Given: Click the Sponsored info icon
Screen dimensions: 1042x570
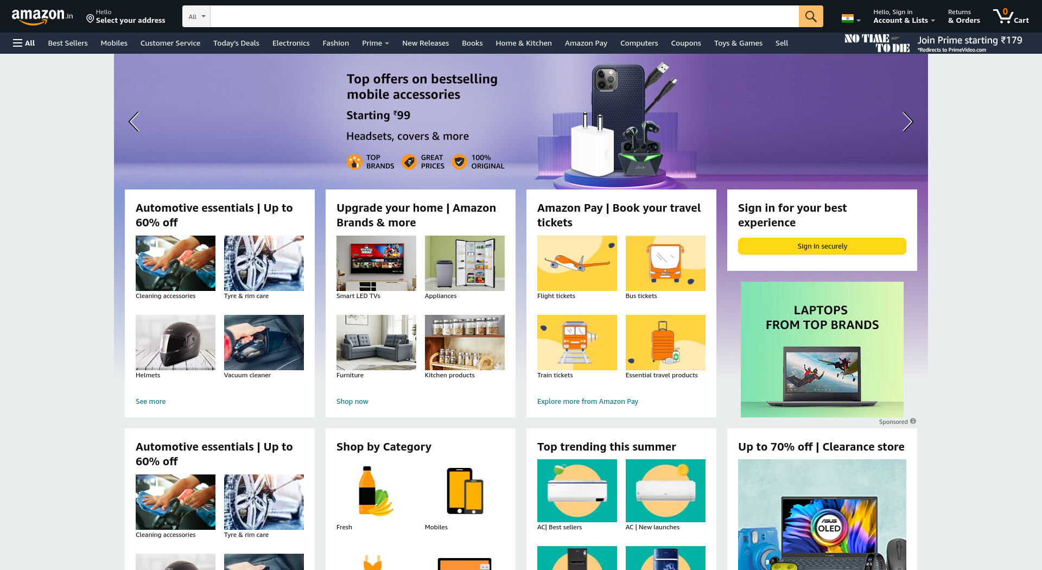Looking at the screenshot, I should [x=913, y=421].
